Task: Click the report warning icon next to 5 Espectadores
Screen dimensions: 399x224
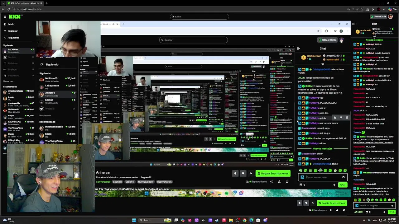Action: point(337,210)
